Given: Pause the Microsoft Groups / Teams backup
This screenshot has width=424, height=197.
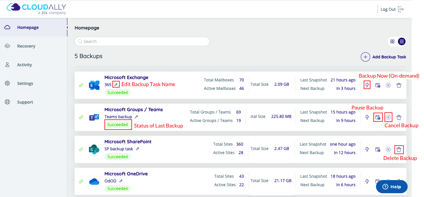Looking at the screenshot, I should (x=378, y=117).
